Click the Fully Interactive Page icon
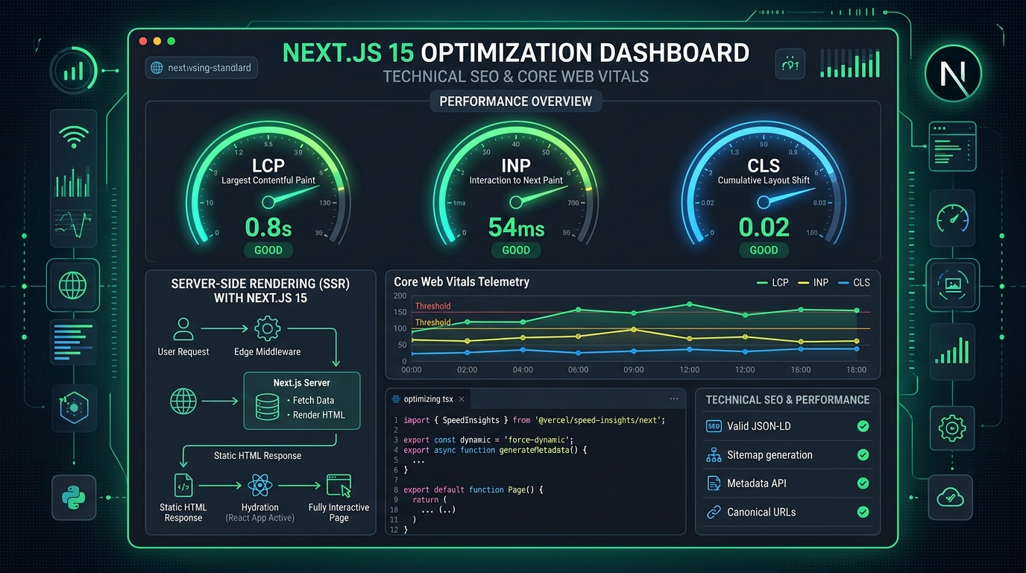The height and width of the screenshot is (573, 1026). click(x=339, y=486)
